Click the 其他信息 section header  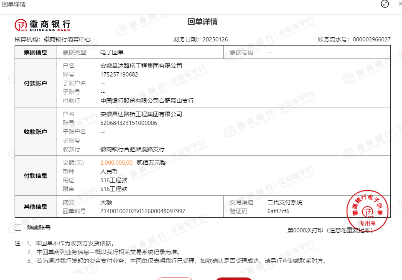coord(36,206)
